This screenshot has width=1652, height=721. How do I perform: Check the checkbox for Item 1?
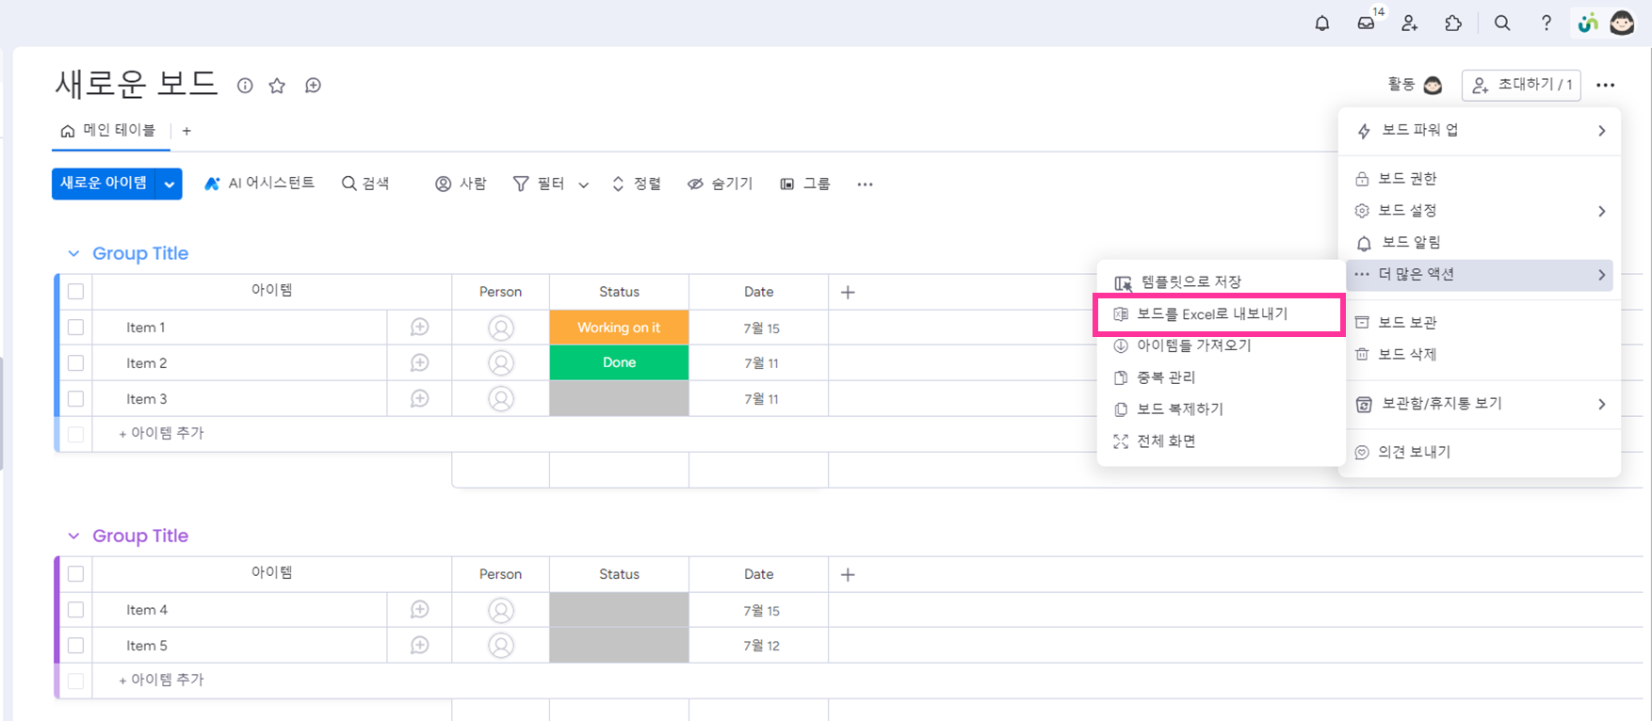point(76,328)
